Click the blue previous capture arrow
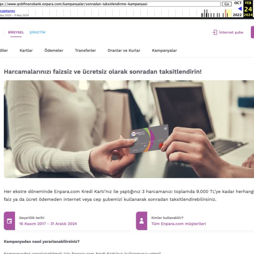This screenshot has width=254, height=254. 240,9
